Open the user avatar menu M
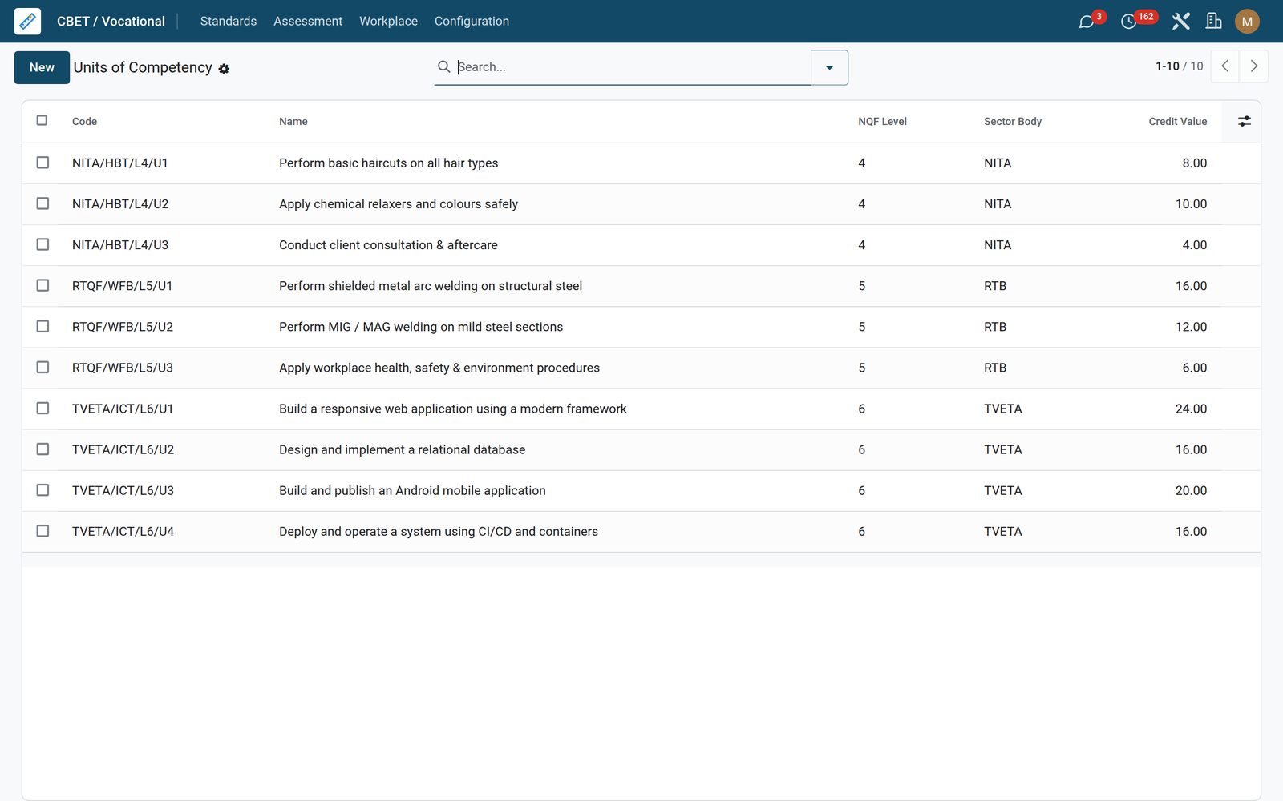The height and width of the screenshot is (801, 1283). click(1247, 22)
